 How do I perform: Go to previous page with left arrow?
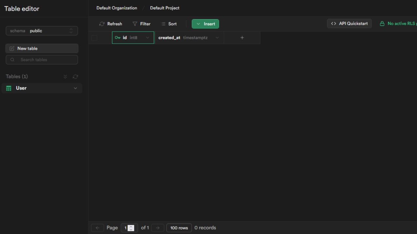coord(97,228)
